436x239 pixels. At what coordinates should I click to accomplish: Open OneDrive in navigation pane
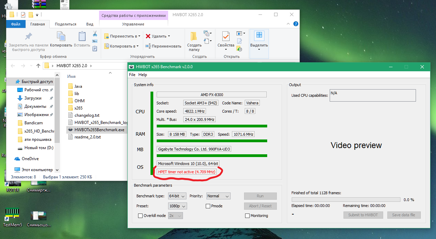tap(30, 159)
